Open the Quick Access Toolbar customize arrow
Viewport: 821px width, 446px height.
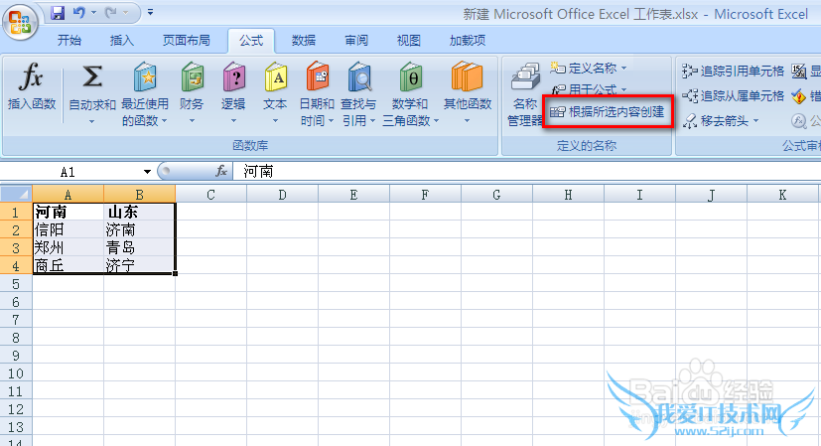coord(150,12)
